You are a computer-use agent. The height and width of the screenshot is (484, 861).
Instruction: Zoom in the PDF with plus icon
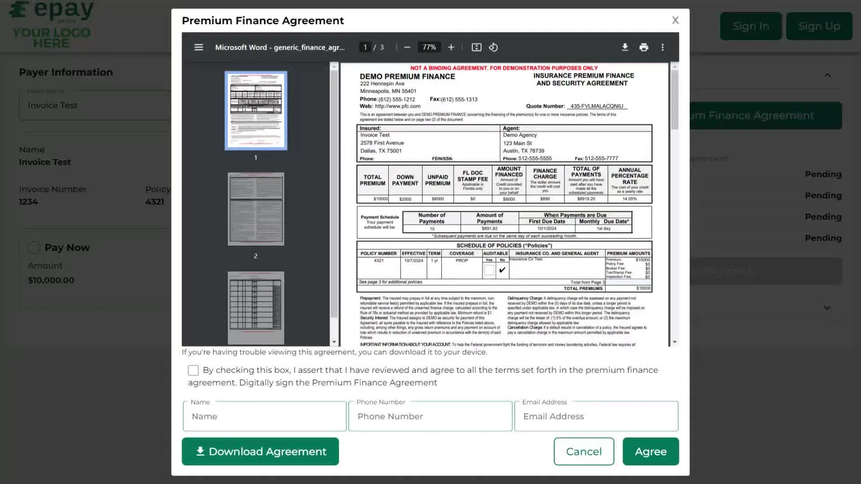coord(451,47)
